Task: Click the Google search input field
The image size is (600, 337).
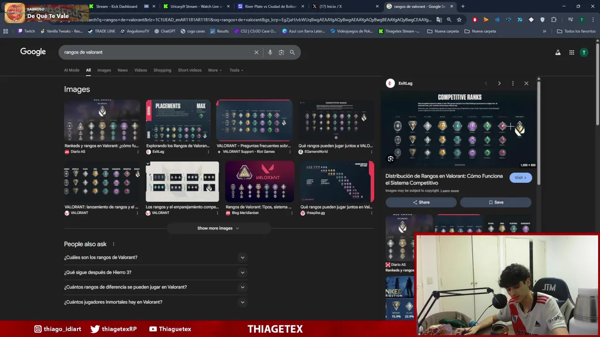Action: [157, 52]
